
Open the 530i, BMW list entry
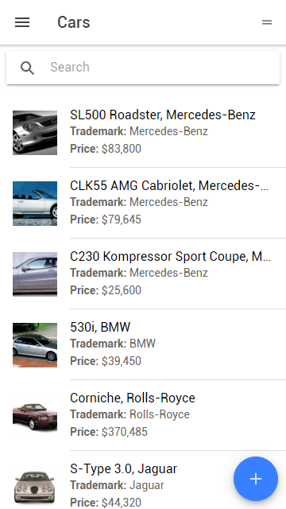click(x=143, y=344)
